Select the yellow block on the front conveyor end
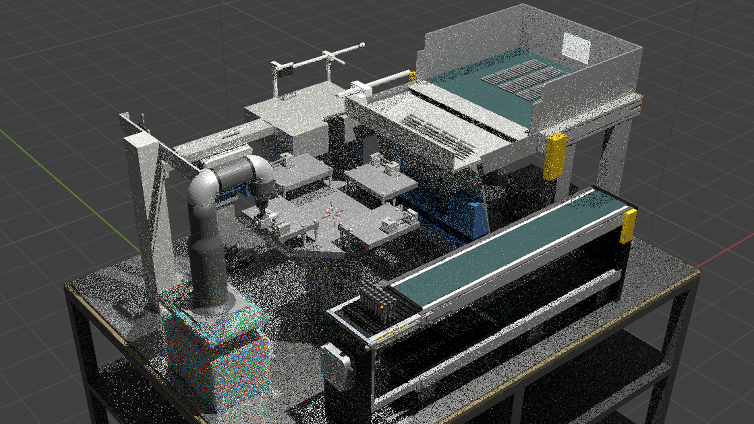Viewport: 754px width, 424px height. [x=628, y=226]
